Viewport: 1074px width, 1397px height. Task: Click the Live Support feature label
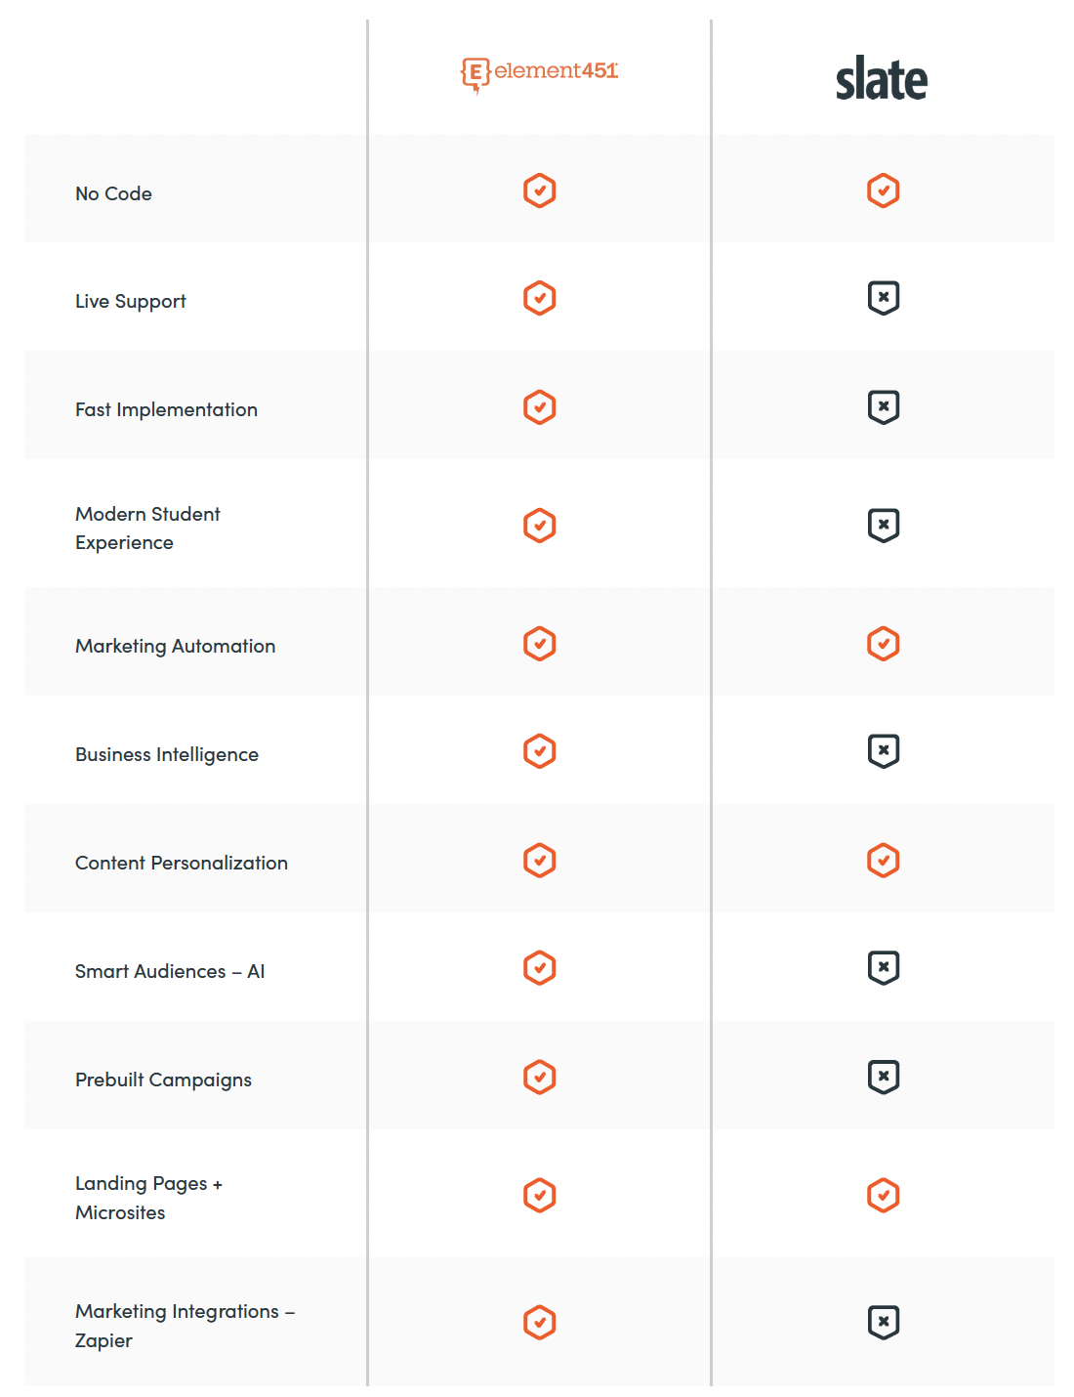pyautogui.click(x=131, y=301)
